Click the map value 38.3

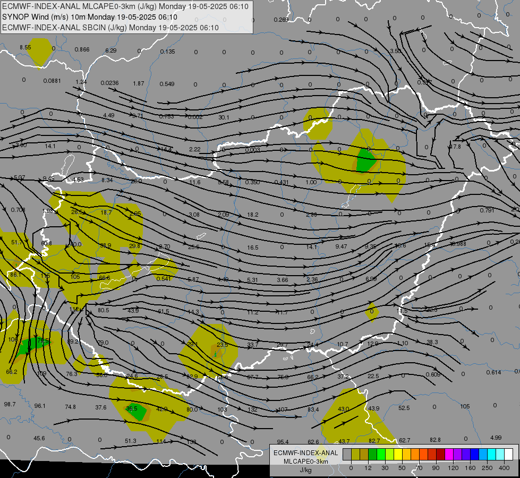coord(432,342)
